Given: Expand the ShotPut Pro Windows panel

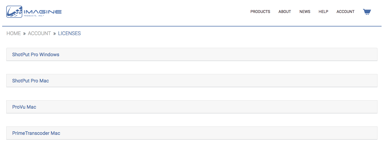Looking at the screenshot, I should (x=192, y=55).
